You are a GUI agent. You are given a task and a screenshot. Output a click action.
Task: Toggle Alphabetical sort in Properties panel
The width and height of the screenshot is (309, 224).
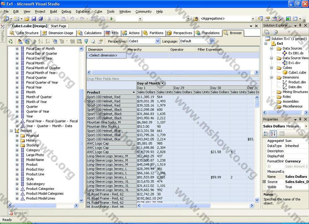(273, 134)
